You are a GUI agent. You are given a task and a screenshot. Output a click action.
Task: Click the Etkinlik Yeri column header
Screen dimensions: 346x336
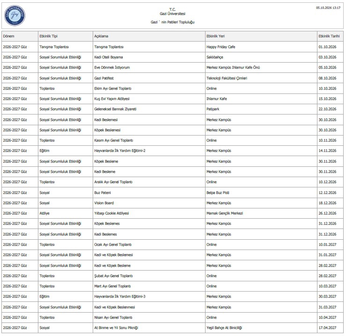click(261, 36)
